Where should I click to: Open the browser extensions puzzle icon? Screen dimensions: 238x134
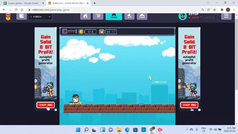tap(222, 10)
